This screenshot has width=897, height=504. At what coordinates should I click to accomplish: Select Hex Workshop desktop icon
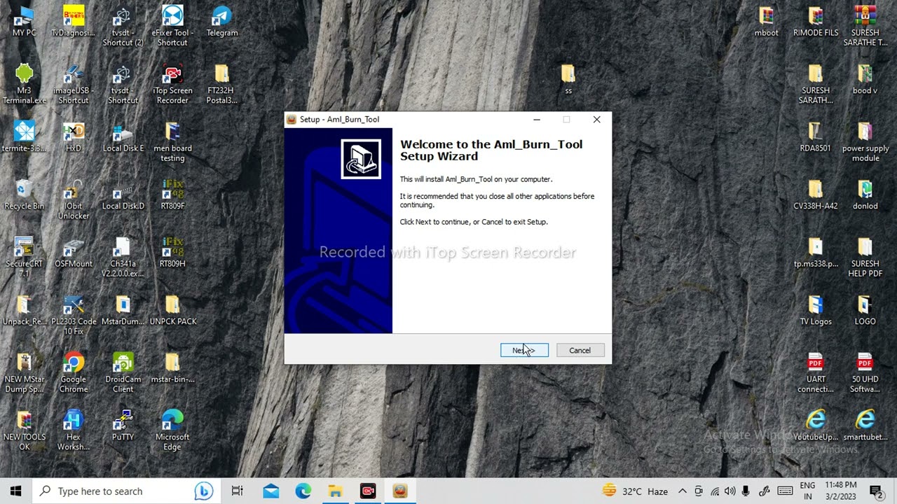click(74, 430)
